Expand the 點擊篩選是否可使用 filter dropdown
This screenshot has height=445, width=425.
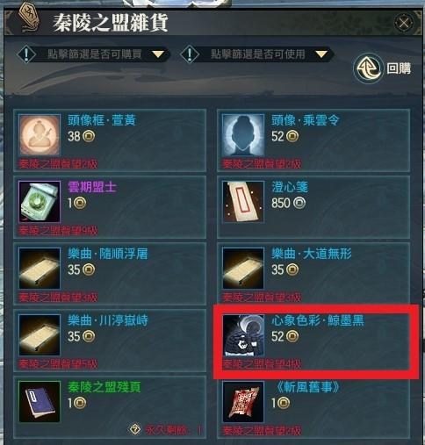(257, 54)
